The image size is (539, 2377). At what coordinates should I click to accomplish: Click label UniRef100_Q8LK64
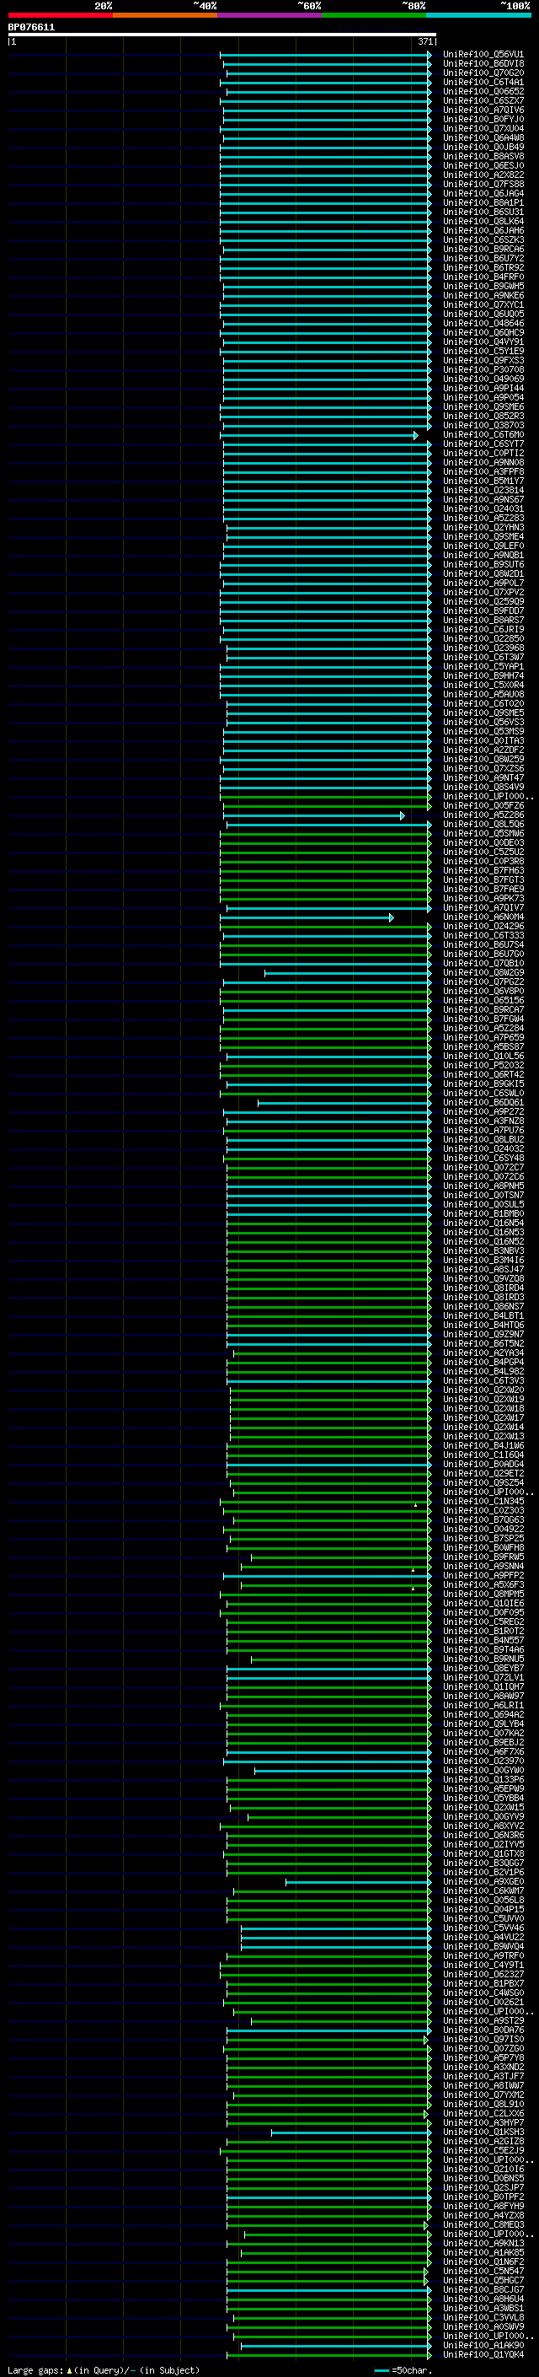click(483, 222)
